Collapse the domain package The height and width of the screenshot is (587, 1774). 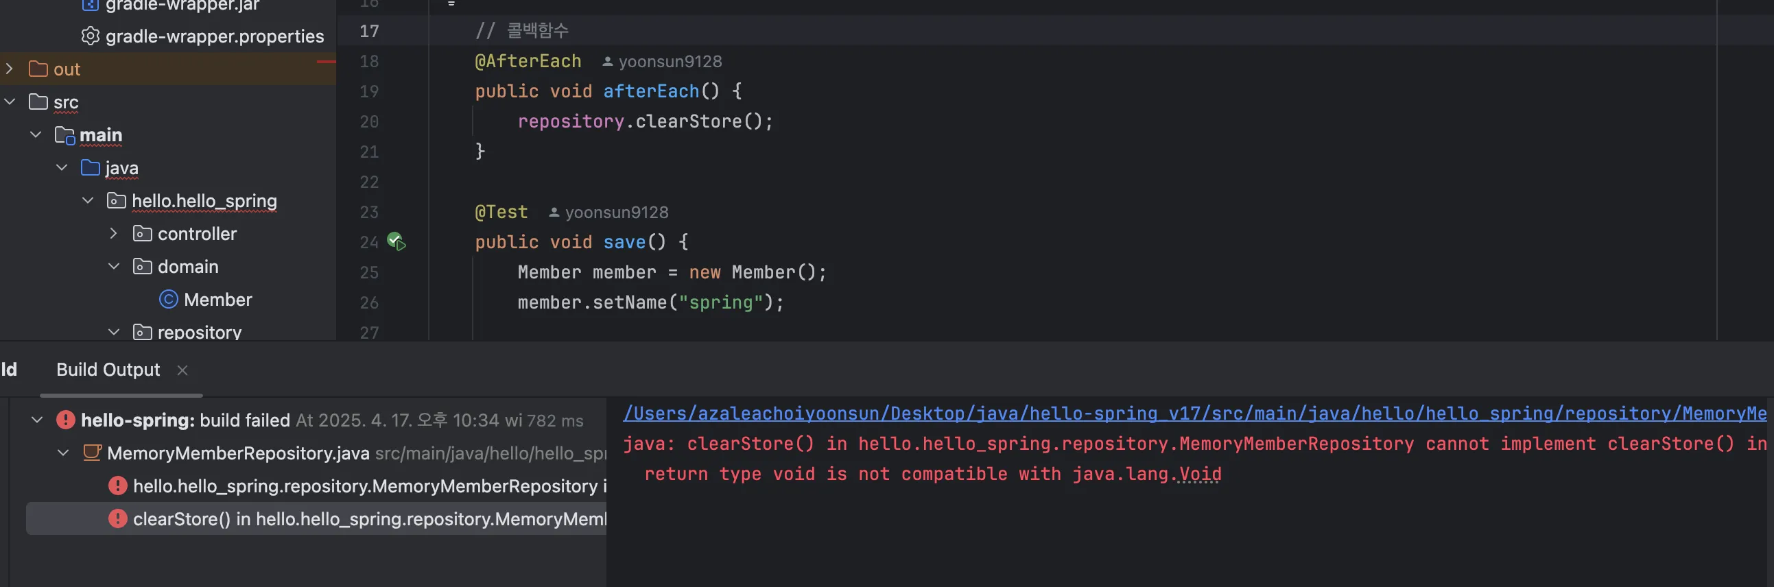pyautogui.click(x=115, y=266)
